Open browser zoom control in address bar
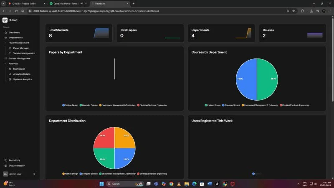Viewport: 334px width, 188px height. click(288, 11)
